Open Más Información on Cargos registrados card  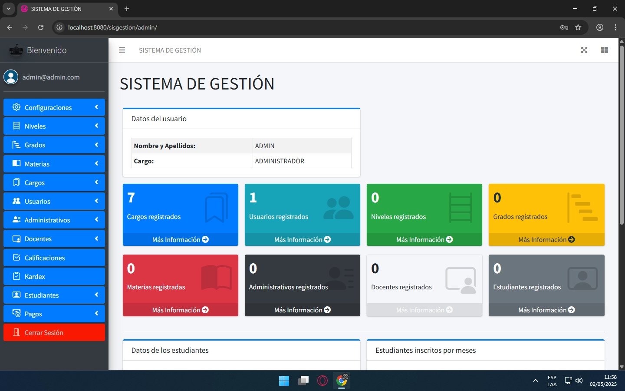click(x=180, y=239)
